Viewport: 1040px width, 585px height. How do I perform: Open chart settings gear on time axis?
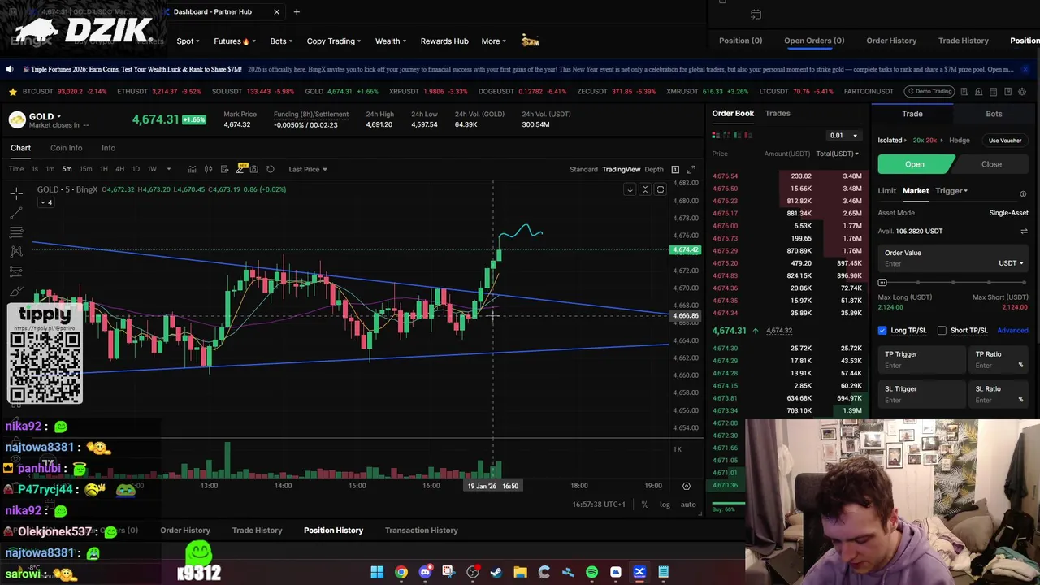coord(686,486)
